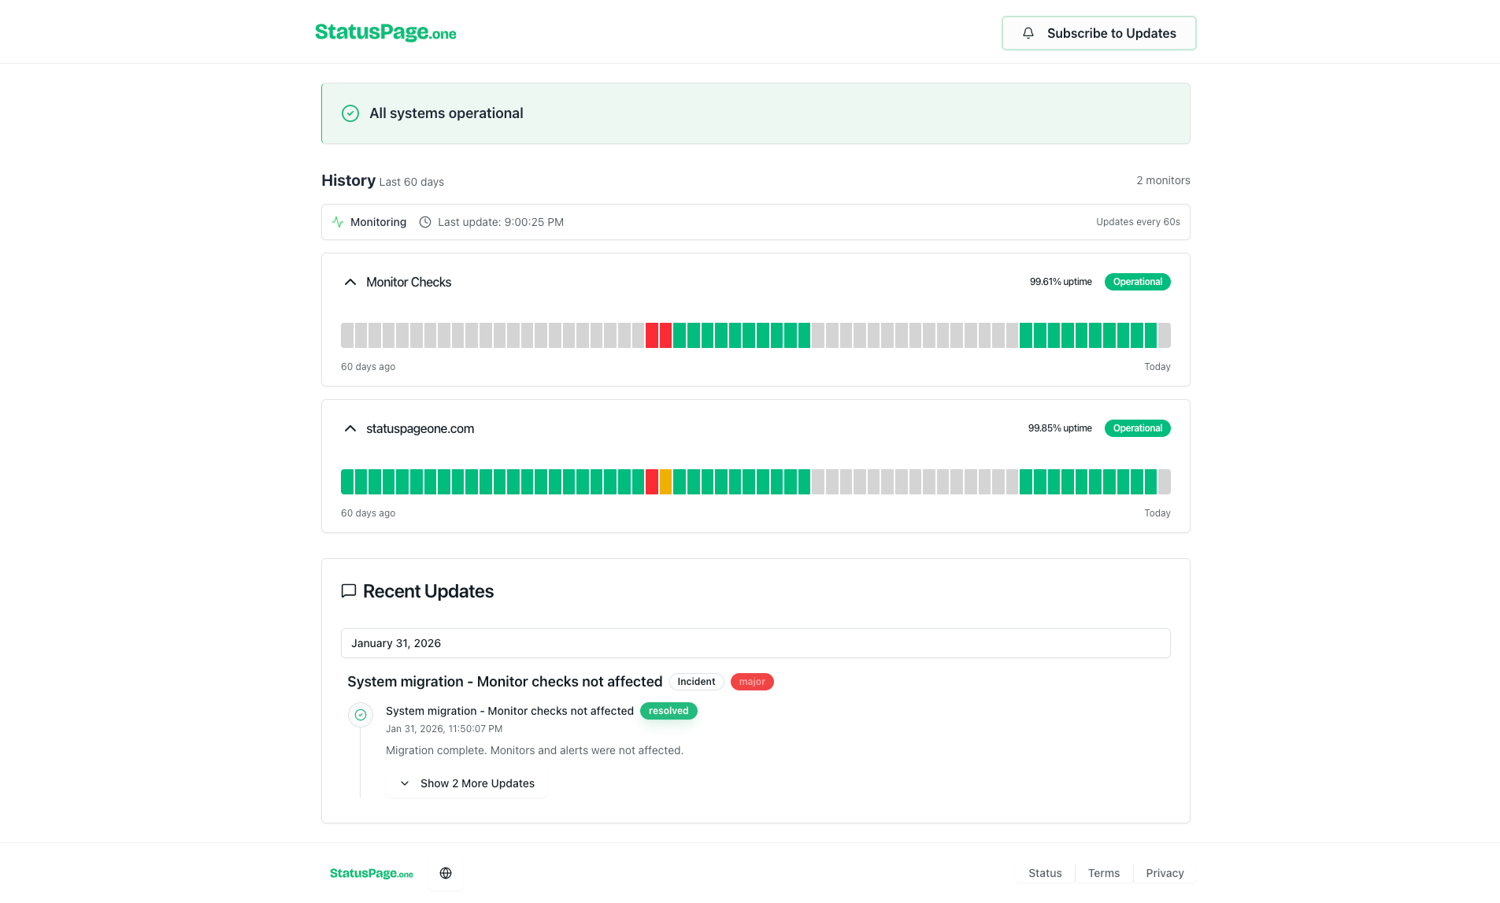Collapse the statuspageone.com section
The width and height of the screenshot is (1500, 903).
[x=350, y=428]
